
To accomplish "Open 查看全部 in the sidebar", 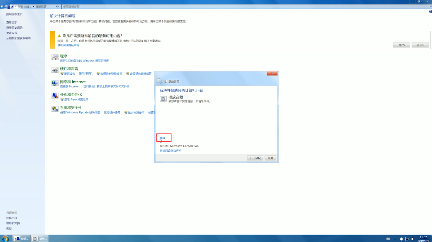I will pyautogui.click(x=12, y=22).
